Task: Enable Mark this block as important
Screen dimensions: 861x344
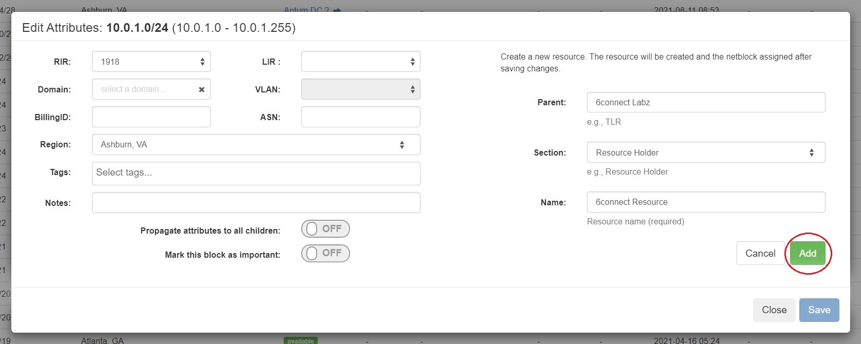Action: point(325,253)
